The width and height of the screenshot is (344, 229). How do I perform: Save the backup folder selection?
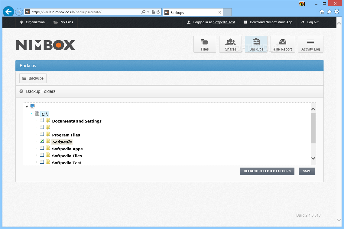(x=307, y=171)
